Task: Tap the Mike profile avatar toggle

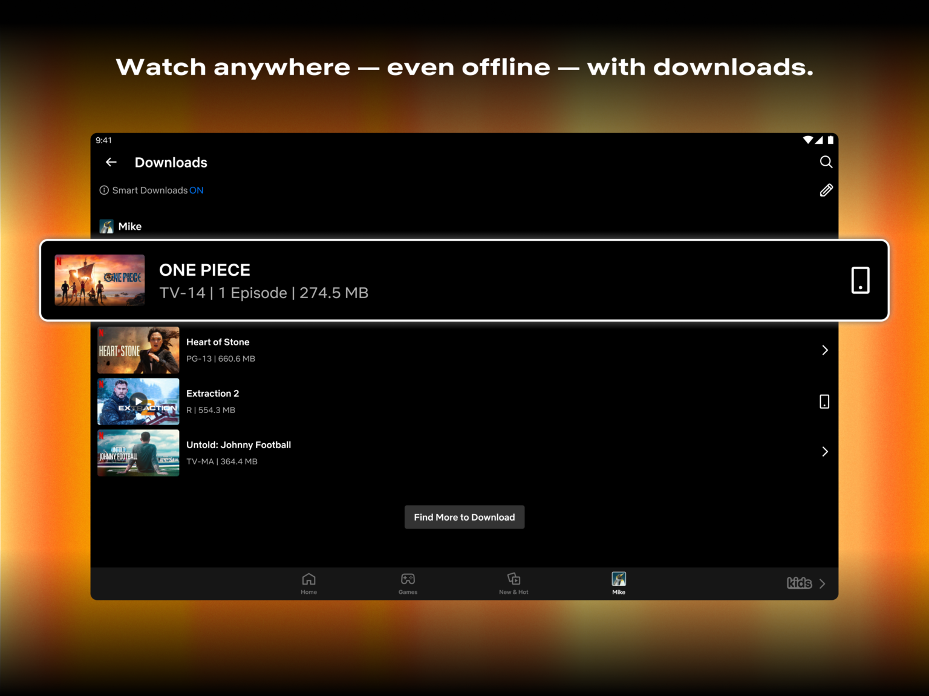Action: (x=106, y=226)
